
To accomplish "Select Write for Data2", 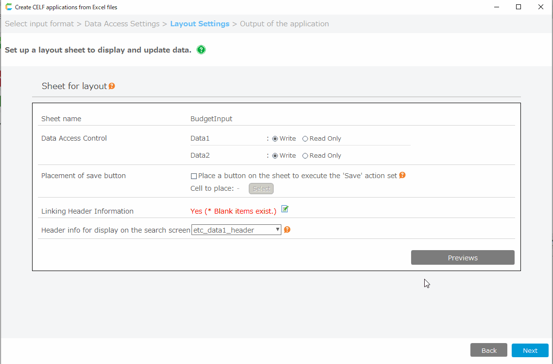I will click(x=275, y=156).
